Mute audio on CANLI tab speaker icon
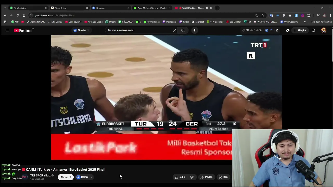This screenshot has width=333, height=187. [x=207, y=8]
